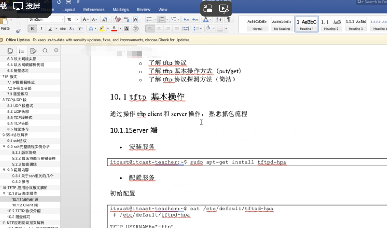Toggle bold formatting in the ribbon
Viewport: 387px width, 228px height.
pyautogui.click(x=32, y=29)
